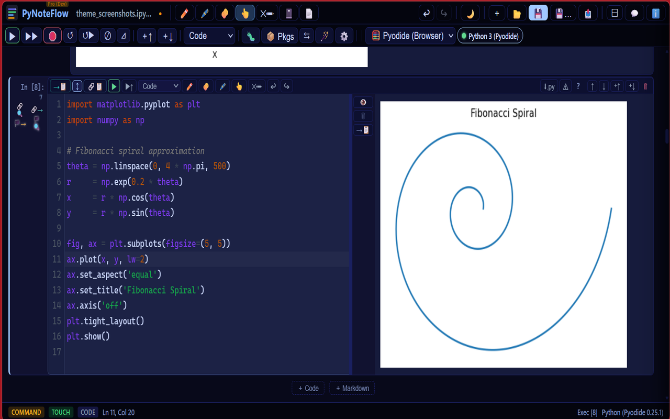Click the Save As floppy icon with ellipsis
This screenshot has height=419, width=670.
coord(563,13)
